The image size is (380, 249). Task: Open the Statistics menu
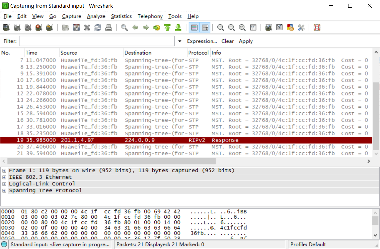pyautogui.click(x=121, y=16)
